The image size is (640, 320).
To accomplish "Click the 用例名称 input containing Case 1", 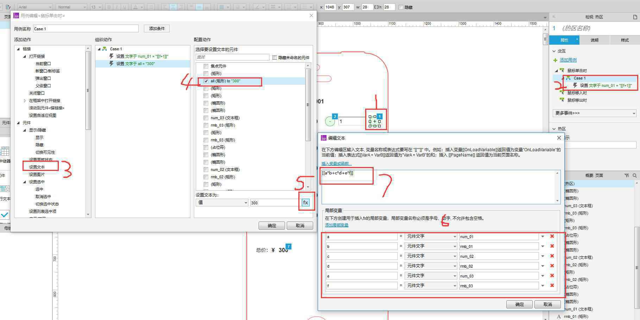I will tap(86, 29).
